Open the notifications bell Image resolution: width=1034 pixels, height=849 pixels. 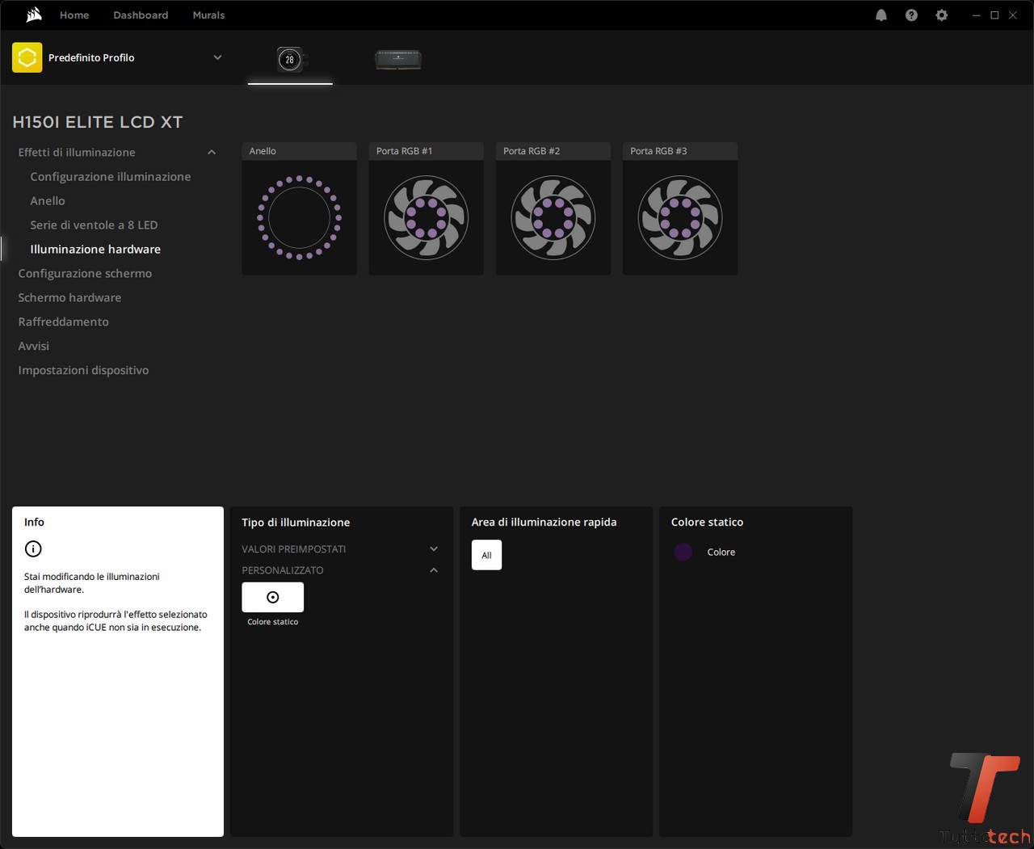pos(881,15)
